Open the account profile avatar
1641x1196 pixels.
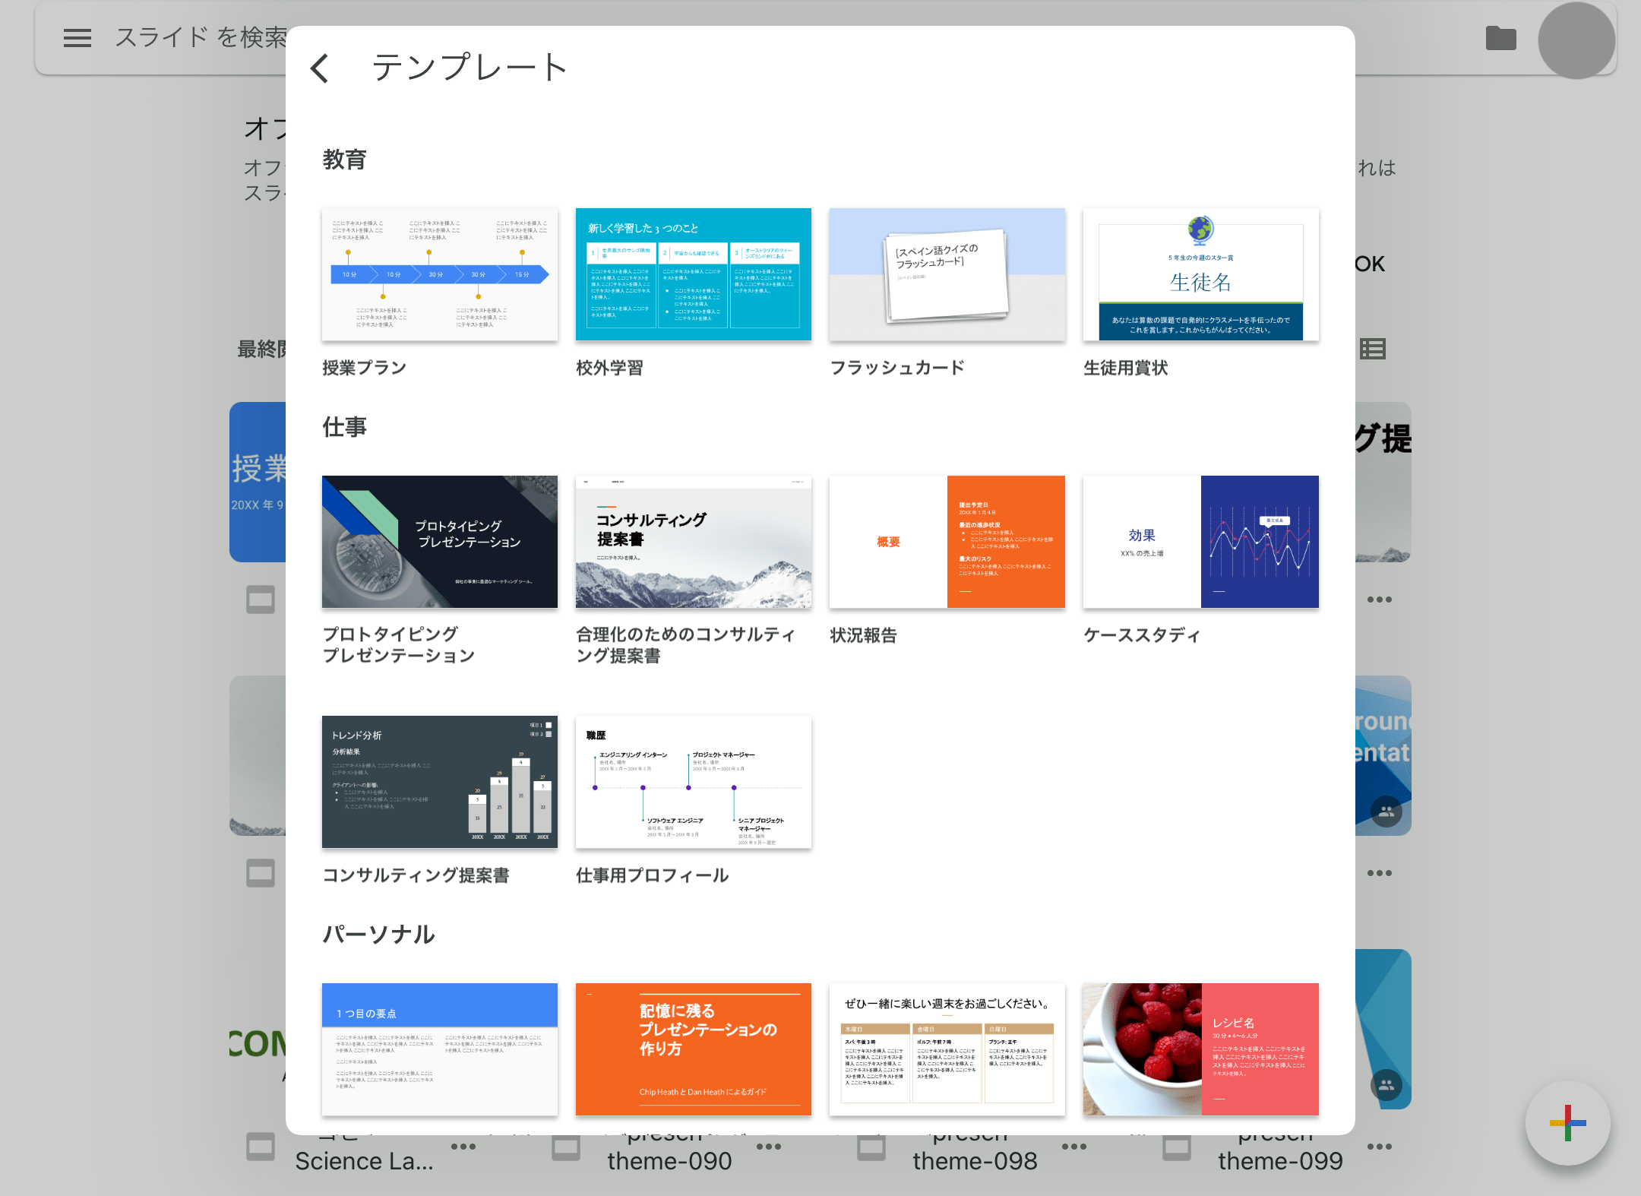(1576, 40)
